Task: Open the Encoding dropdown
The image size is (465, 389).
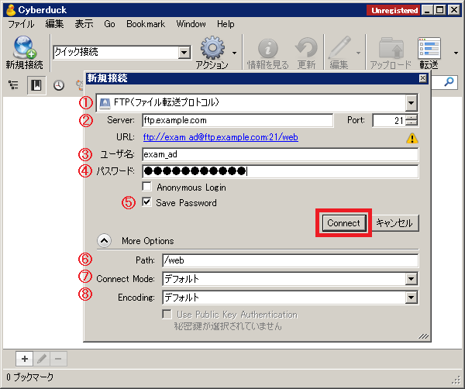Action: 412,298
